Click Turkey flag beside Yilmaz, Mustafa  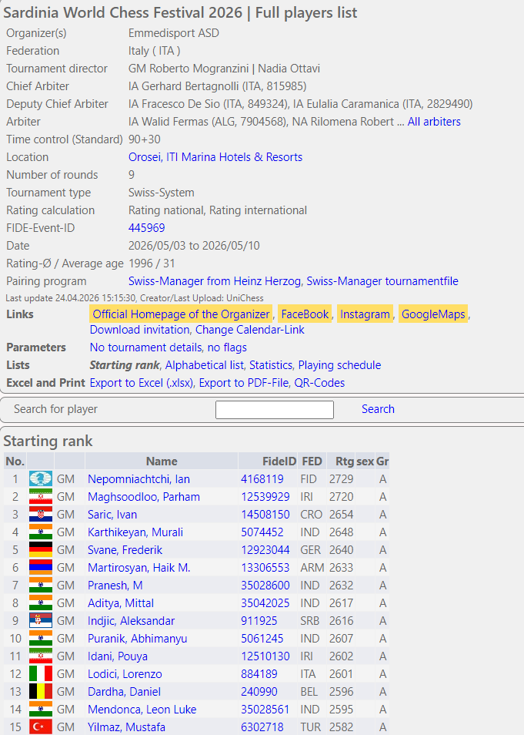pyautogui.click(x=41, y=727)
